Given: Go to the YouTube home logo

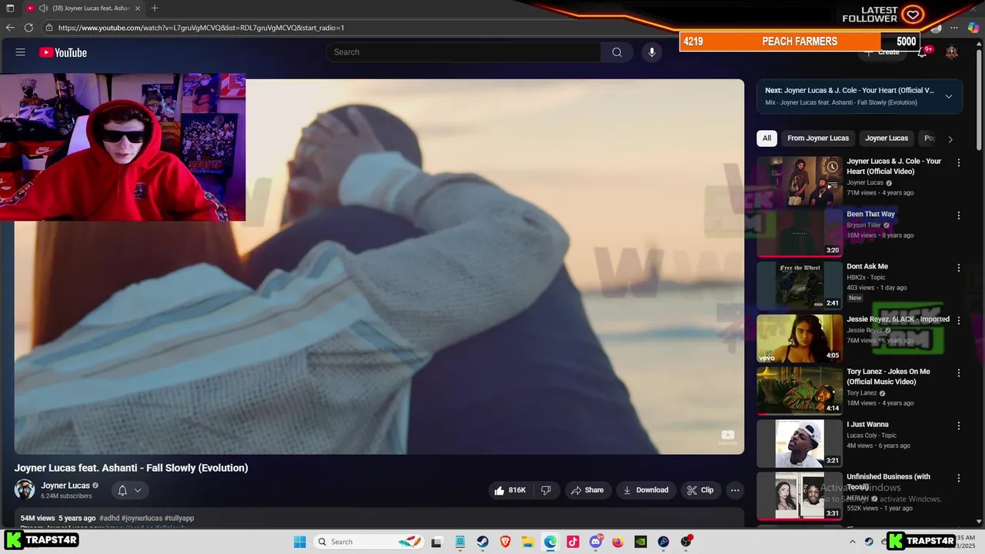Looking at the screenshot, I should (x=63, y=52).
